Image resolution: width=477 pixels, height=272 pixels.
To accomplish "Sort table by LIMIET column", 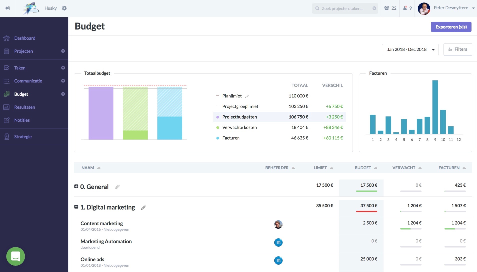I will point(323,168).
